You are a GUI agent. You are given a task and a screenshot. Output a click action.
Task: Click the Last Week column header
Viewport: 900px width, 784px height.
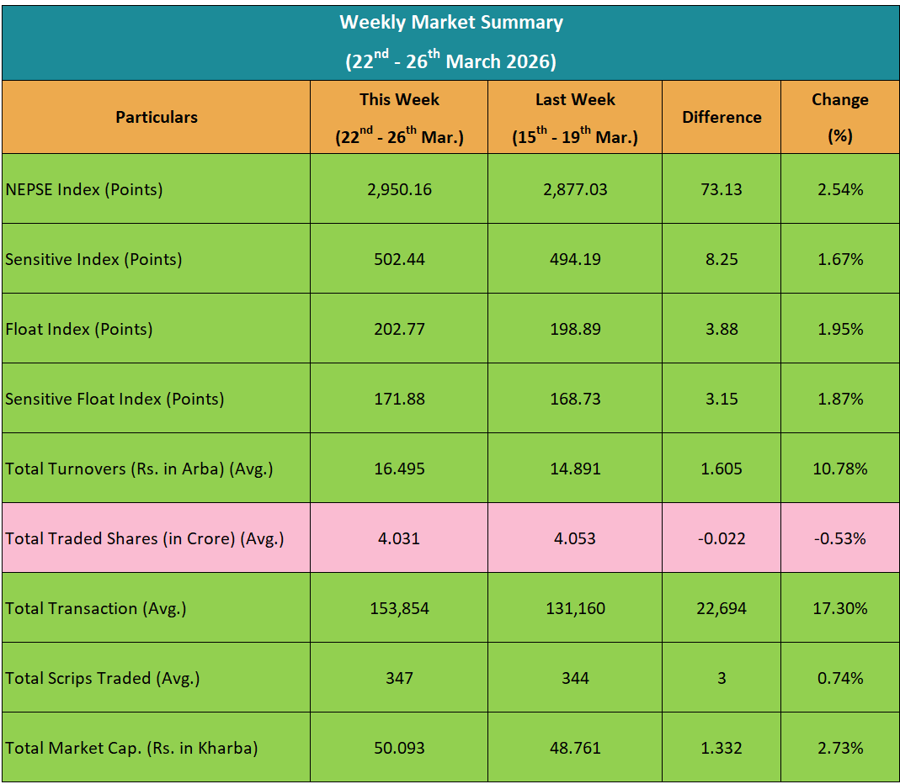pyautogui.click(x=575, y=117)
